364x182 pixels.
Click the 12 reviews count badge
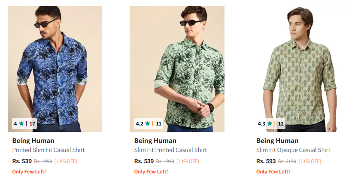tap(281, 124)
